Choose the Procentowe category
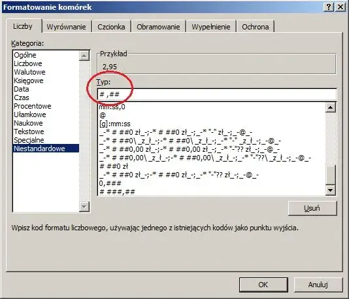 (33, 106)
